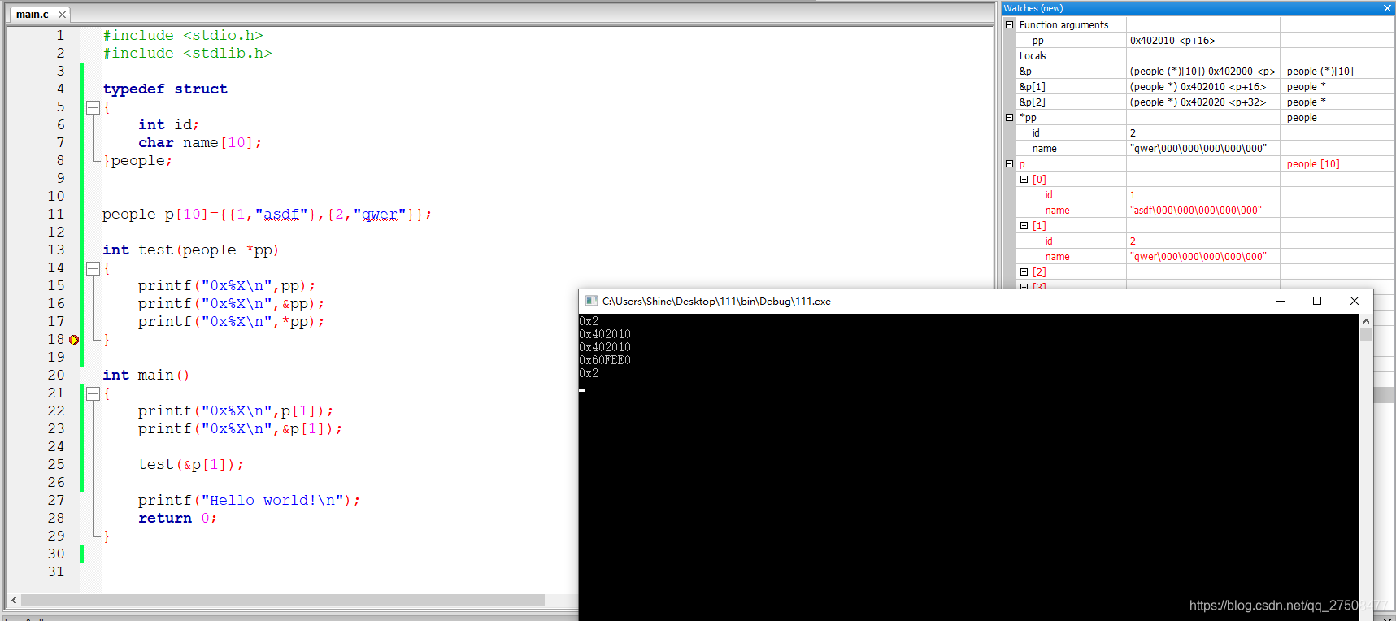Click the editor horizontal scrollbar left arrow

[x=14, y=600]
